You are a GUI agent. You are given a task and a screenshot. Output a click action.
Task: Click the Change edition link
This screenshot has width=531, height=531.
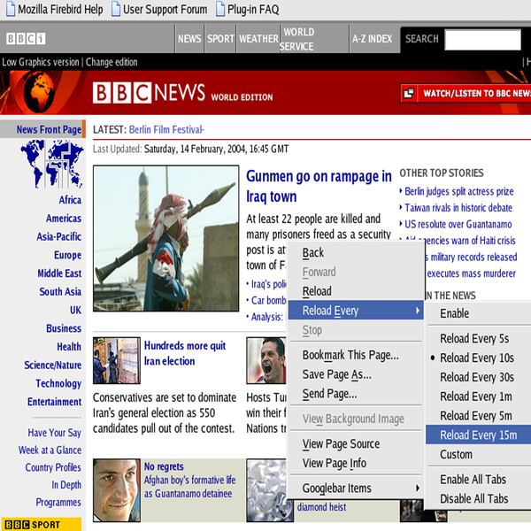(x=112, y=62)
